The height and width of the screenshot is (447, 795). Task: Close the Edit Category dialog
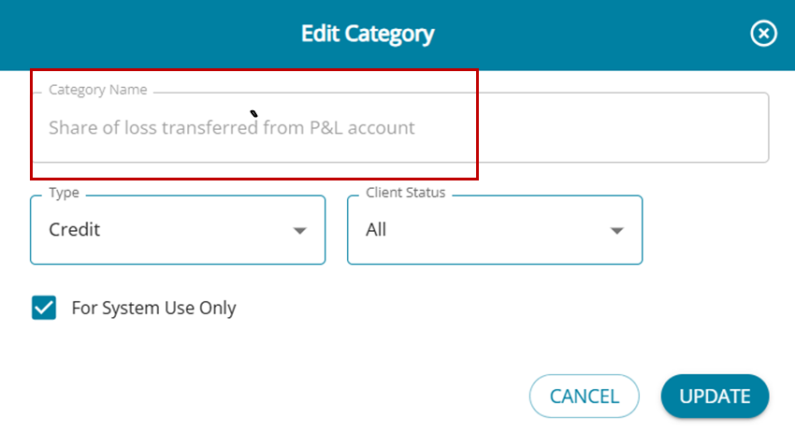click(764, 35)
